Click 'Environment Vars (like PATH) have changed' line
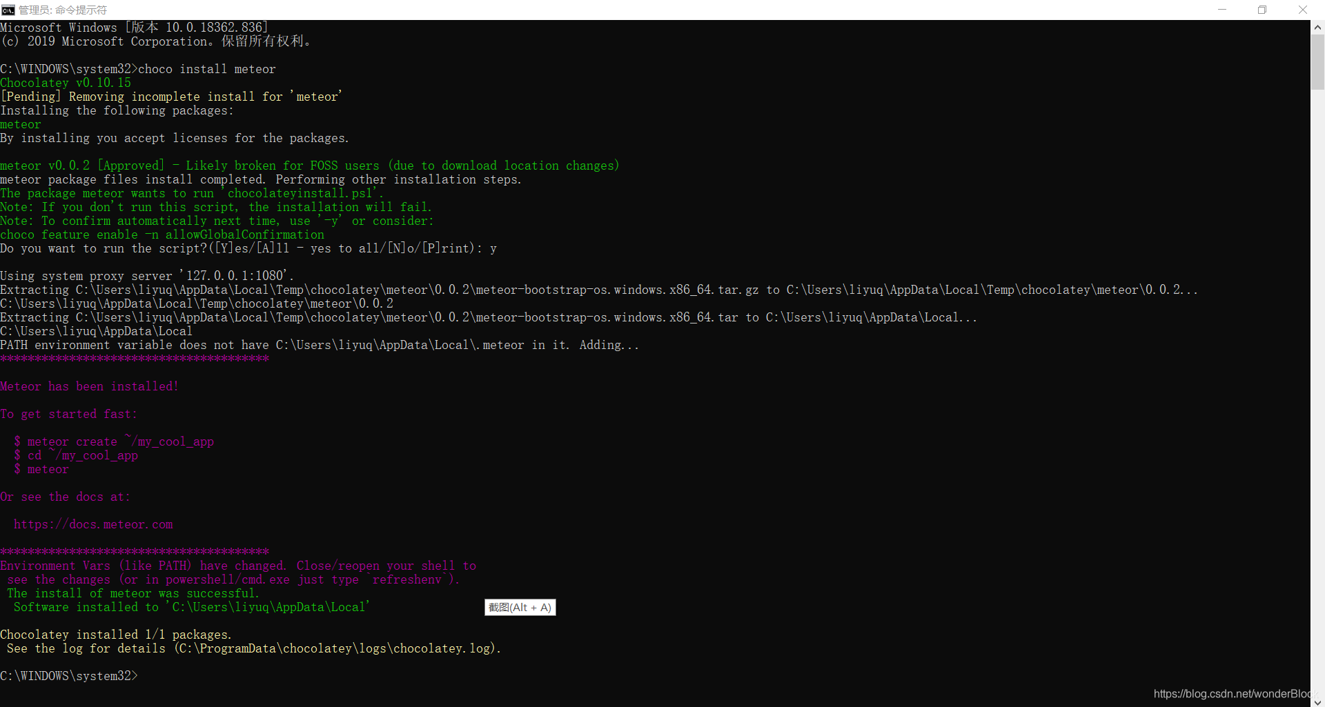 (238, 566)
